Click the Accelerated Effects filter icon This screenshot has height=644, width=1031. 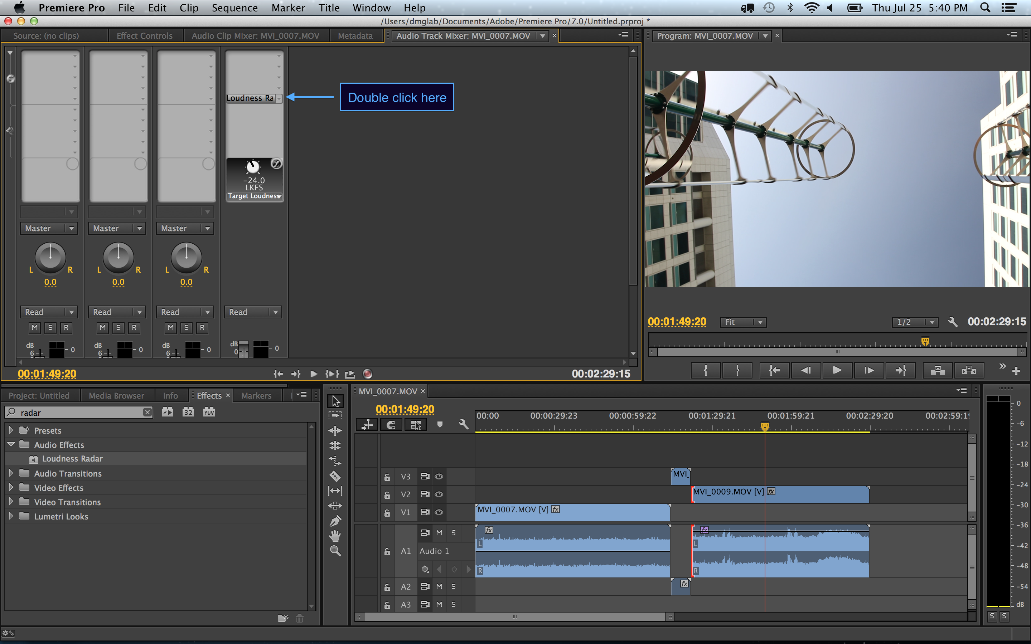168,412
